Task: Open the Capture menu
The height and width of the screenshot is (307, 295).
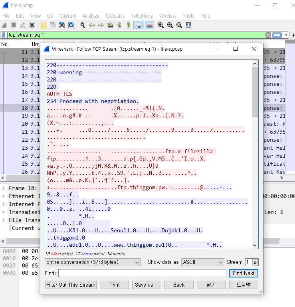Action: (x=68, y=16)
